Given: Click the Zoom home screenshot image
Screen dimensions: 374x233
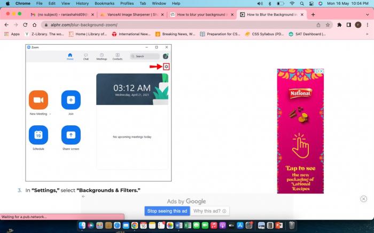Looking at the screenshot, I should 98,113.
